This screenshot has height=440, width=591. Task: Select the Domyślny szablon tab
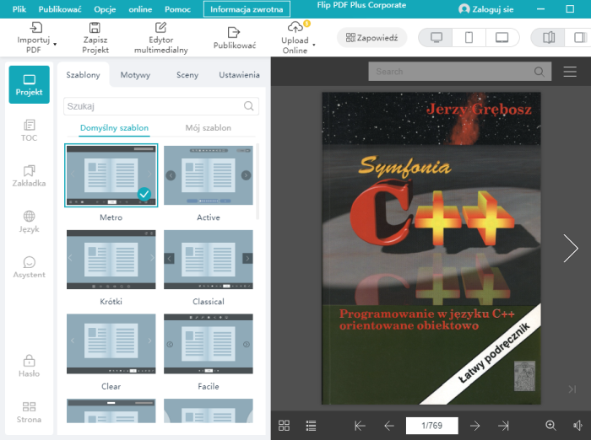[x=114, y=128]
